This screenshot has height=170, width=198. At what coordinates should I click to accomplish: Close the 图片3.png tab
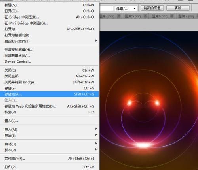tap(119, 16)
